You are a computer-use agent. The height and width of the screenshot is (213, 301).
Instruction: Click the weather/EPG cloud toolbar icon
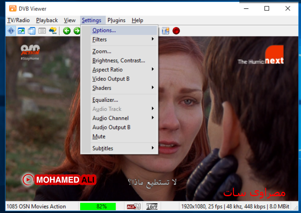point(53,31)
